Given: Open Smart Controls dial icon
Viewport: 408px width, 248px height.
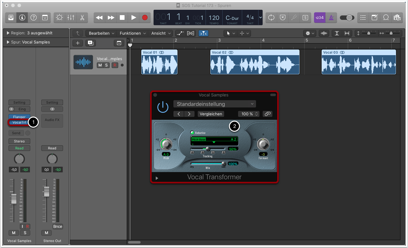Looking at the screenshot, I should pyautogui.click(x=59, y=18).
